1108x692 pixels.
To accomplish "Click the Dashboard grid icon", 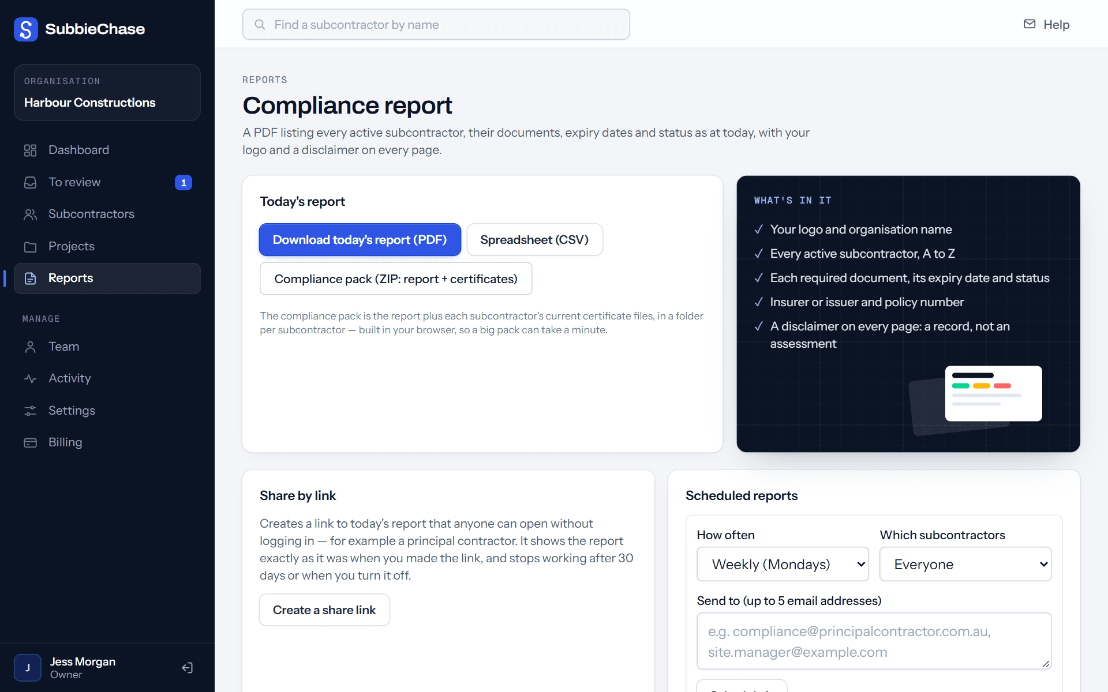I will coord(30,151).
